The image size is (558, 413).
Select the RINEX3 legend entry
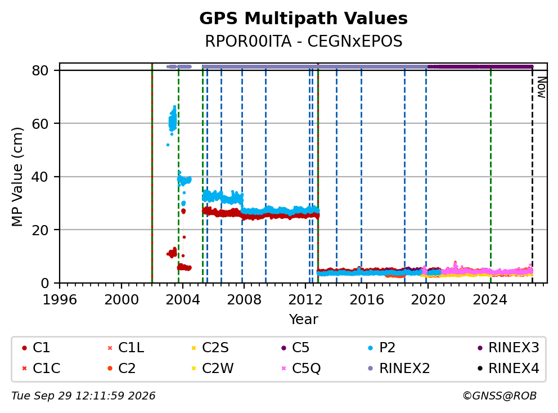click(x=508, y=348)
